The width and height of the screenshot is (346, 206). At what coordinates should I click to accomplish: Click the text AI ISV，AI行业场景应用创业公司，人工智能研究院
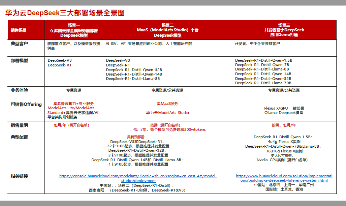point(149,44)
